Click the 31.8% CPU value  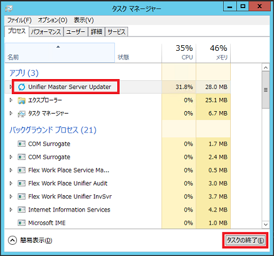(x=184, y=87)
